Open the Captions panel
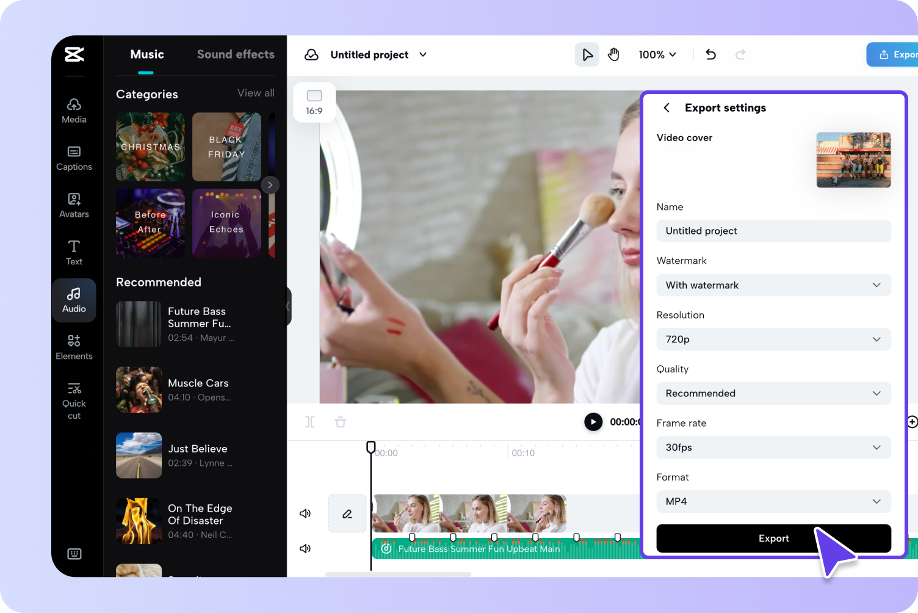This screenshot has height=613, width=918. [74, 158]
